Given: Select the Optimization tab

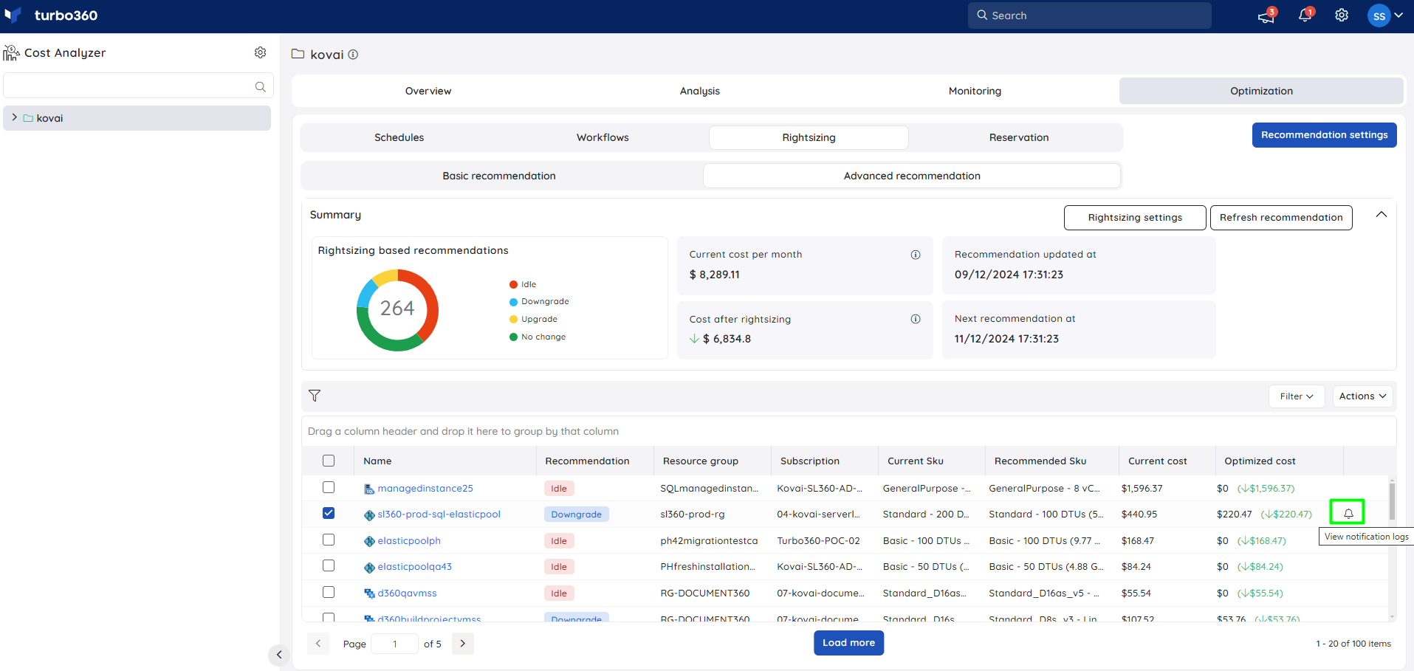Looking at the screenshot, I should [x=1261, y=91].
